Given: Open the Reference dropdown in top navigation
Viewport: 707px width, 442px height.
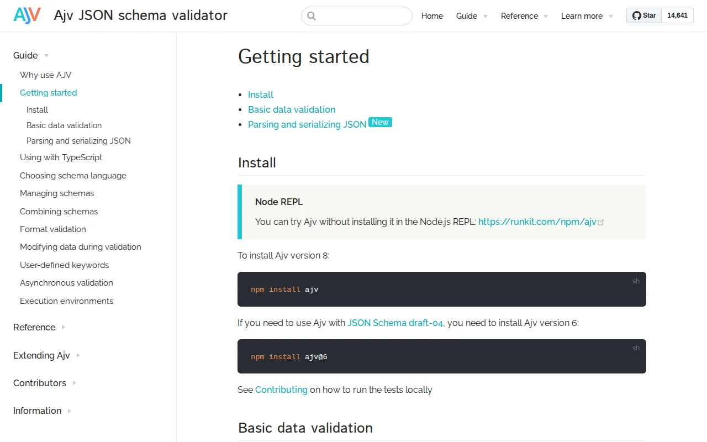Looking at the screenshot, I should 524,16.
